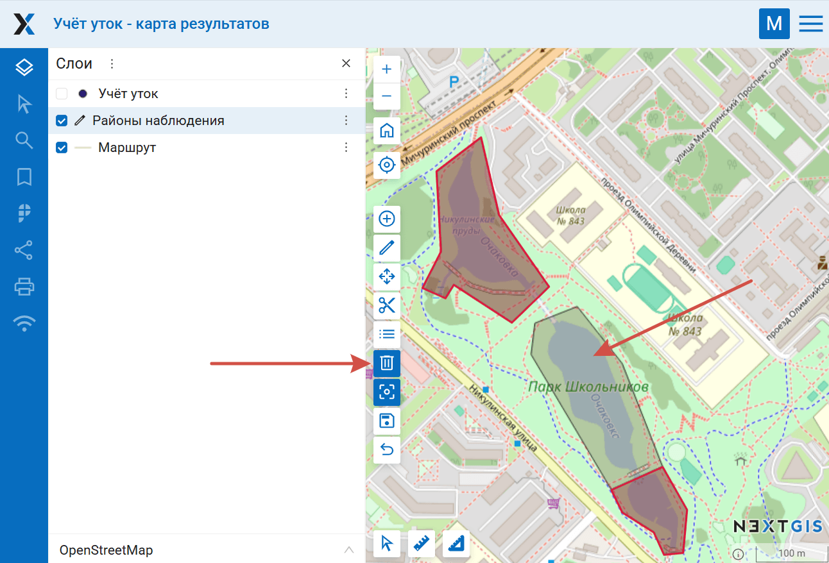Open options menu for Учёт уток layer
Image resolution: width=829 pixels, height=563 pixels.
pyautogui.click(x=346, y=94)
